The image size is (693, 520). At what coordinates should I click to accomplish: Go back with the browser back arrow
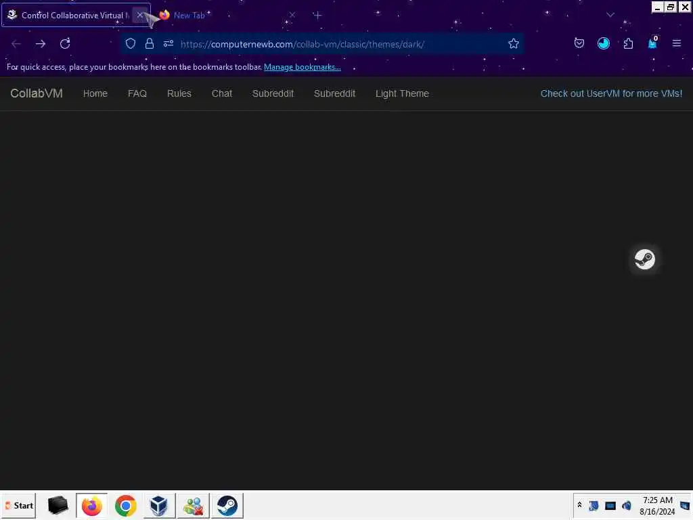pos(16,44)
